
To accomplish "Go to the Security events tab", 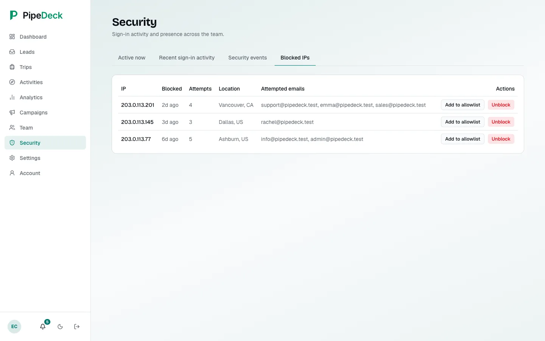I will click(248, 58).
